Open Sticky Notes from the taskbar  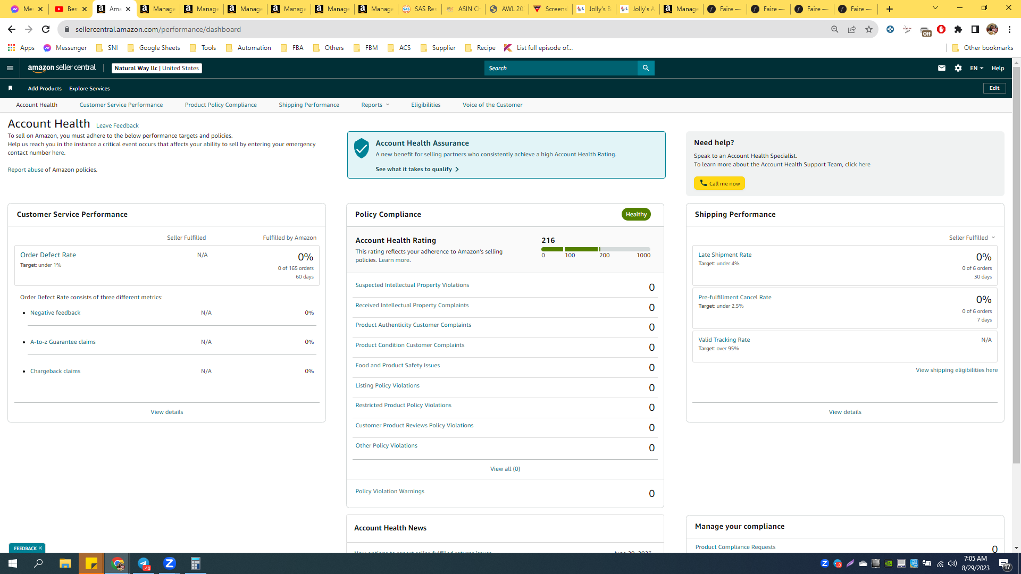(x=91, y=563)
